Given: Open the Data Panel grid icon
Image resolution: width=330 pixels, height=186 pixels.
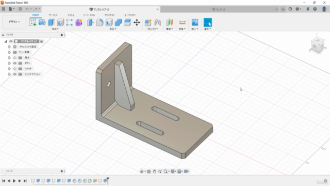Looking at the screenshot, I should [4, 9].
